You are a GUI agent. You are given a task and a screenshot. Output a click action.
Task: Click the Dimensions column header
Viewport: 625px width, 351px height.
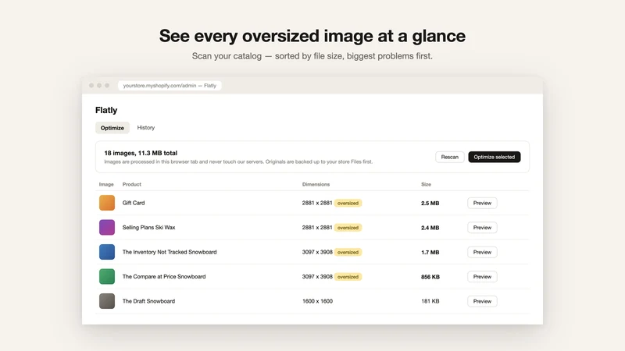pos(316,184)
